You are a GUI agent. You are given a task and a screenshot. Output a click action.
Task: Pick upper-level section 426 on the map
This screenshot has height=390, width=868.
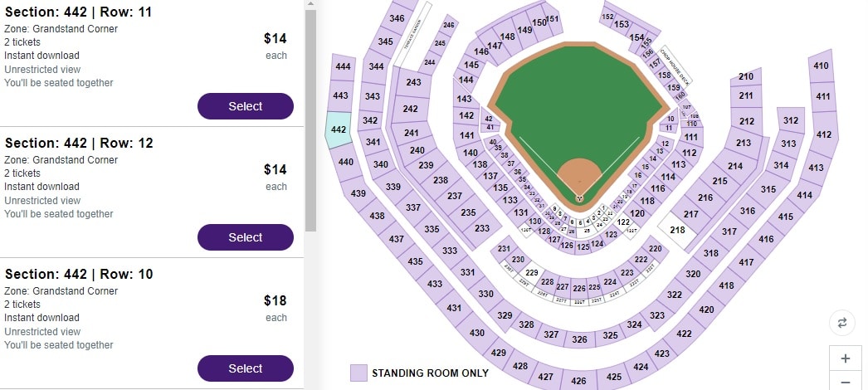point(578,381)
